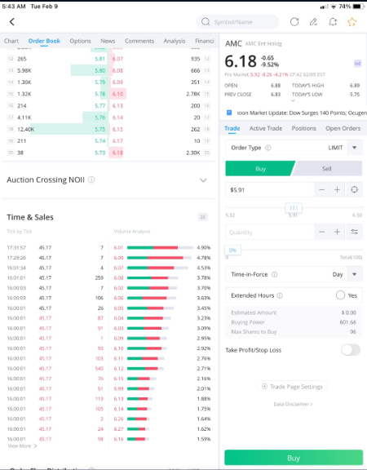Decrease quantity with minus button
The height and width of the screenshot is (470, 367).
coord(322,232)
